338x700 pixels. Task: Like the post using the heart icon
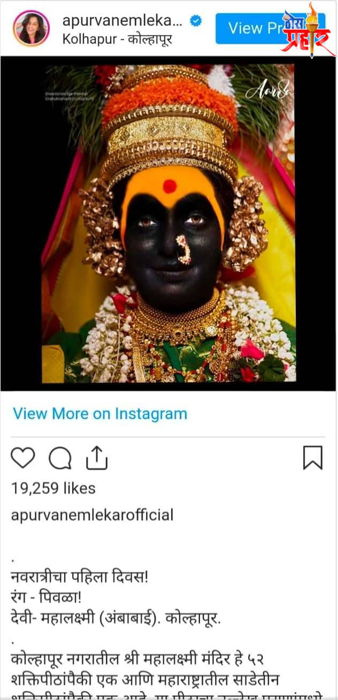pos(23,457)
